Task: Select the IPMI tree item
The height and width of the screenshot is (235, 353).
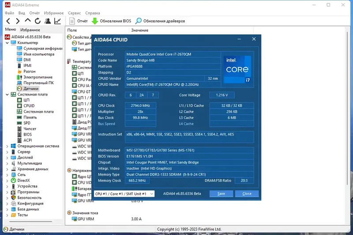Action: tap(24, 66)
